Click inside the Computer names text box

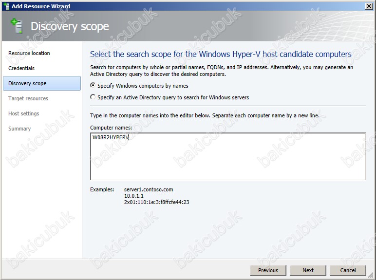pos(228,156)
